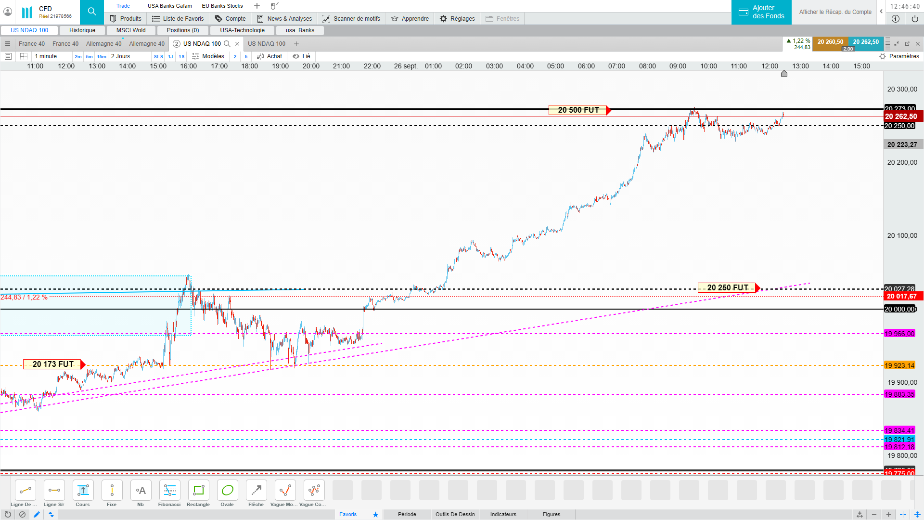Switch to the Indicateurs tab

pyautogui.click(x=503, y=514)
